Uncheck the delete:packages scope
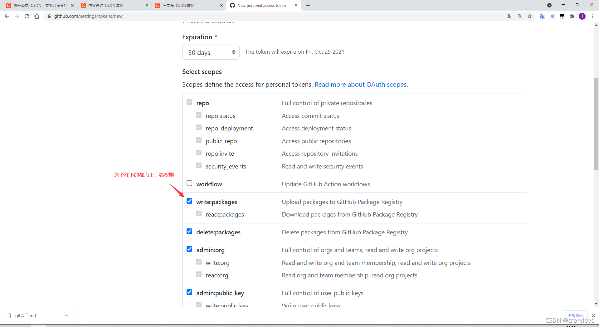This screenshot has width=599, height=327. click(189, 231)
